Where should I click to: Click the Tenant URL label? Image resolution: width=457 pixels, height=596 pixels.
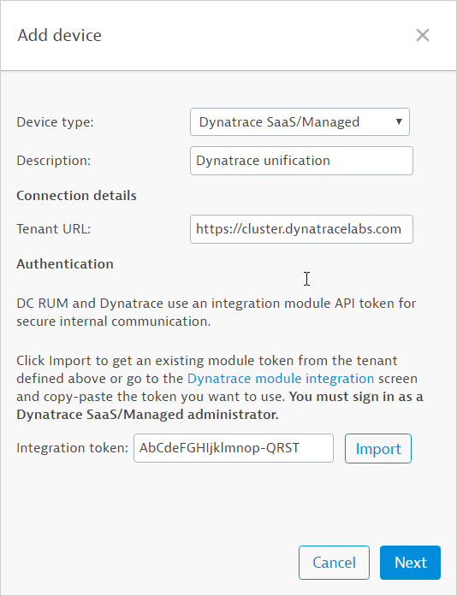[54, 229]
